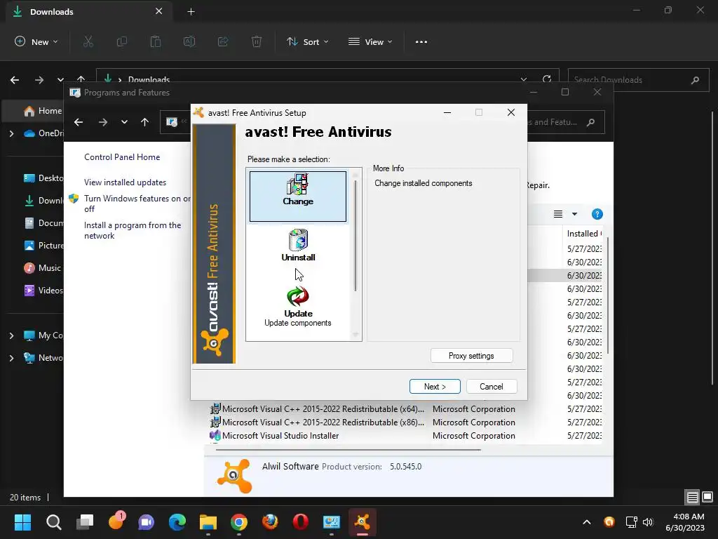Screen dimensions: 718x539
Task: Open Proxy settings in avast setup
Action: pos(471,356)
